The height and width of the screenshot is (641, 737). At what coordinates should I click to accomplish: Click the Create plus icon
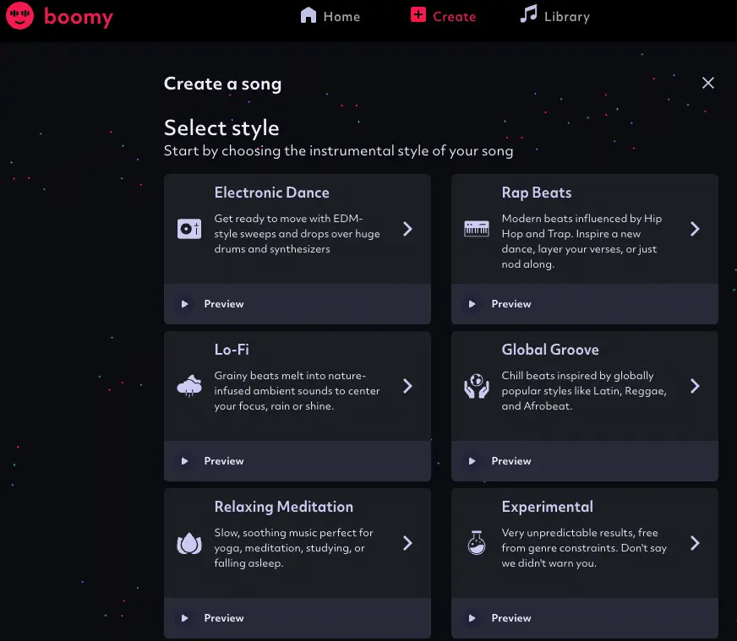tap(418, 14)
